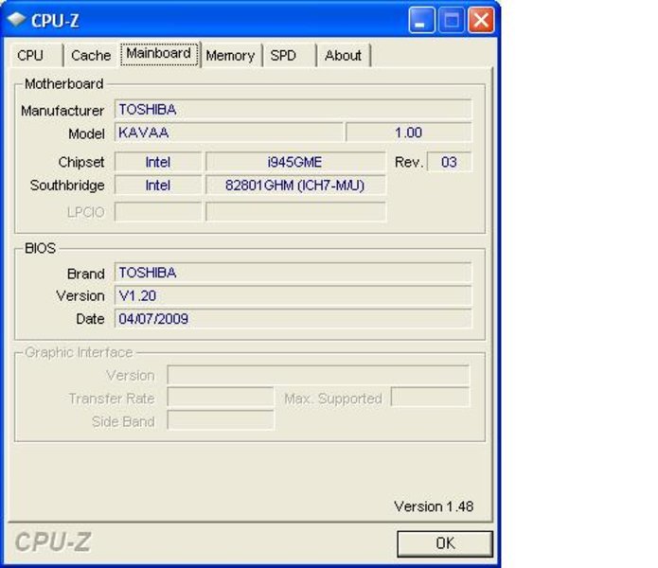The height and width of the screenshot is (568, 658).
Task: Select the BIOS Version value V1.20
Action: 293,295
